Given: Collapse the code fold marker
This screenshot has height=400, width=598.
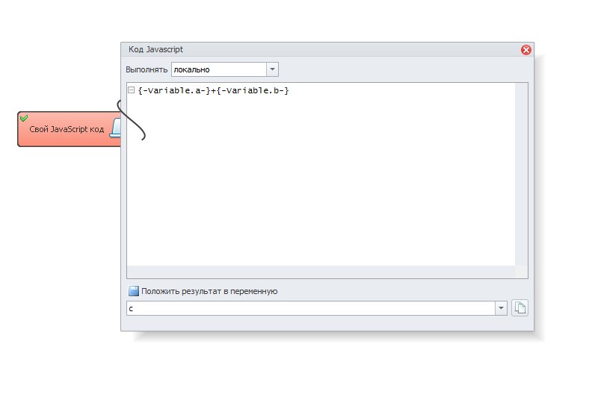Looking at the screenshot, I should 132,90.
